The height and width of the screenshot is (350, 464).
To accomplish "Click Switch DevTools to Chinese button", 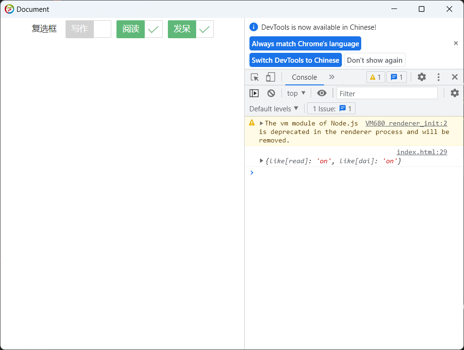I will click(295, 60).
